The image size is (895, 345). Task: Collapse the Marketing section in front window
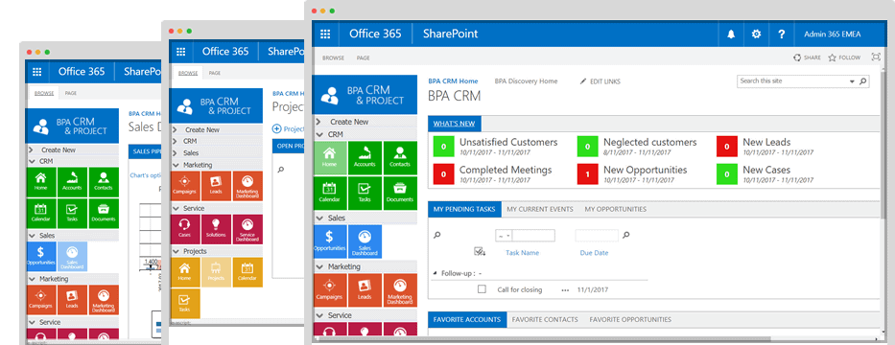(318, 266)
